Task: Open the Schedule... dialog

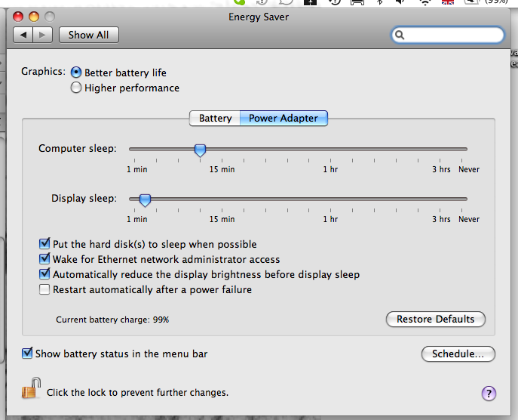Action: coord(458,354)
